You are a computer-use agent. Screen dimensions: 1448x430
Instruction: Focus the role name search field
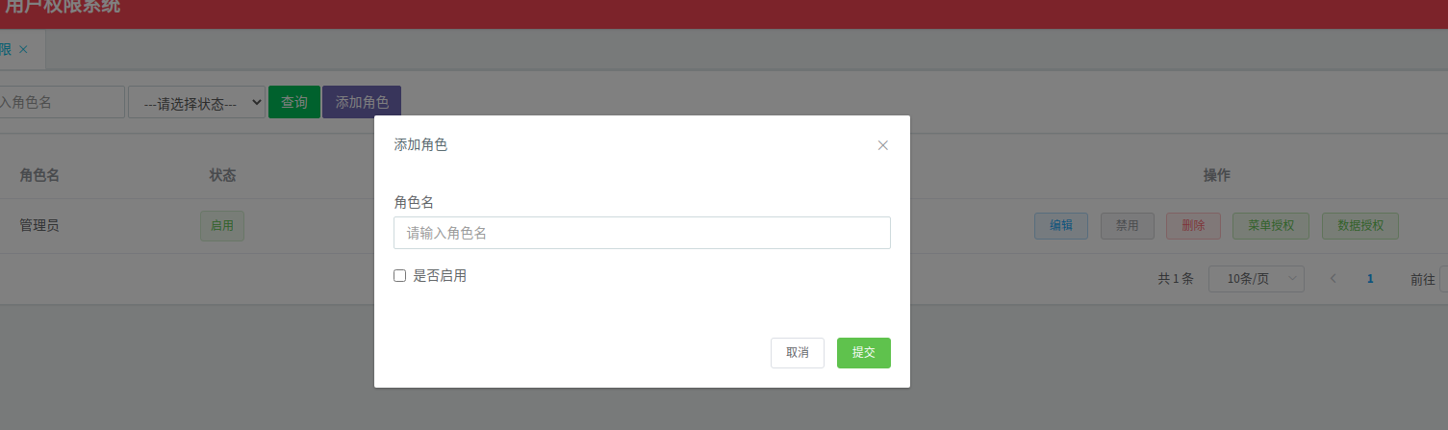(60, 102)
